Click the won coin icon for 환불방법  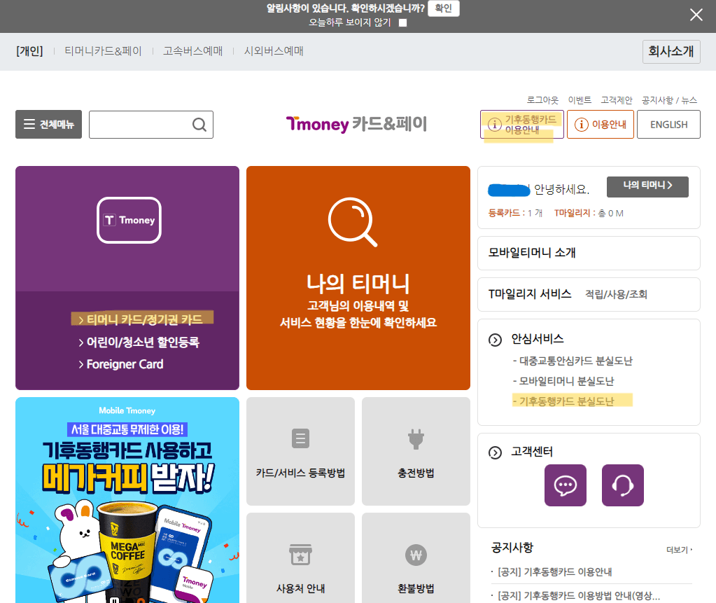coord(416,555)
